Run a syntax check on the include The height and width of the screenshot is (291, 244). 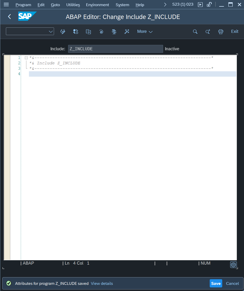point(114,31)
